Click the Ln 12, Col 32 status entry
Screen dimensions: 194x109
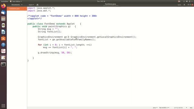[x=178, y=108]
